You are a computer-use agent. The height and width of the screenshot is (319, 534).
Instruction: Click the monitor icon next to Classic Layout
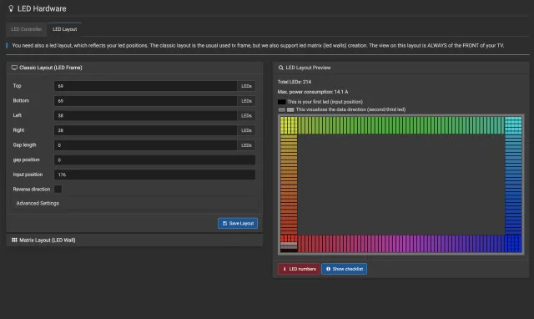click(14, 68)
